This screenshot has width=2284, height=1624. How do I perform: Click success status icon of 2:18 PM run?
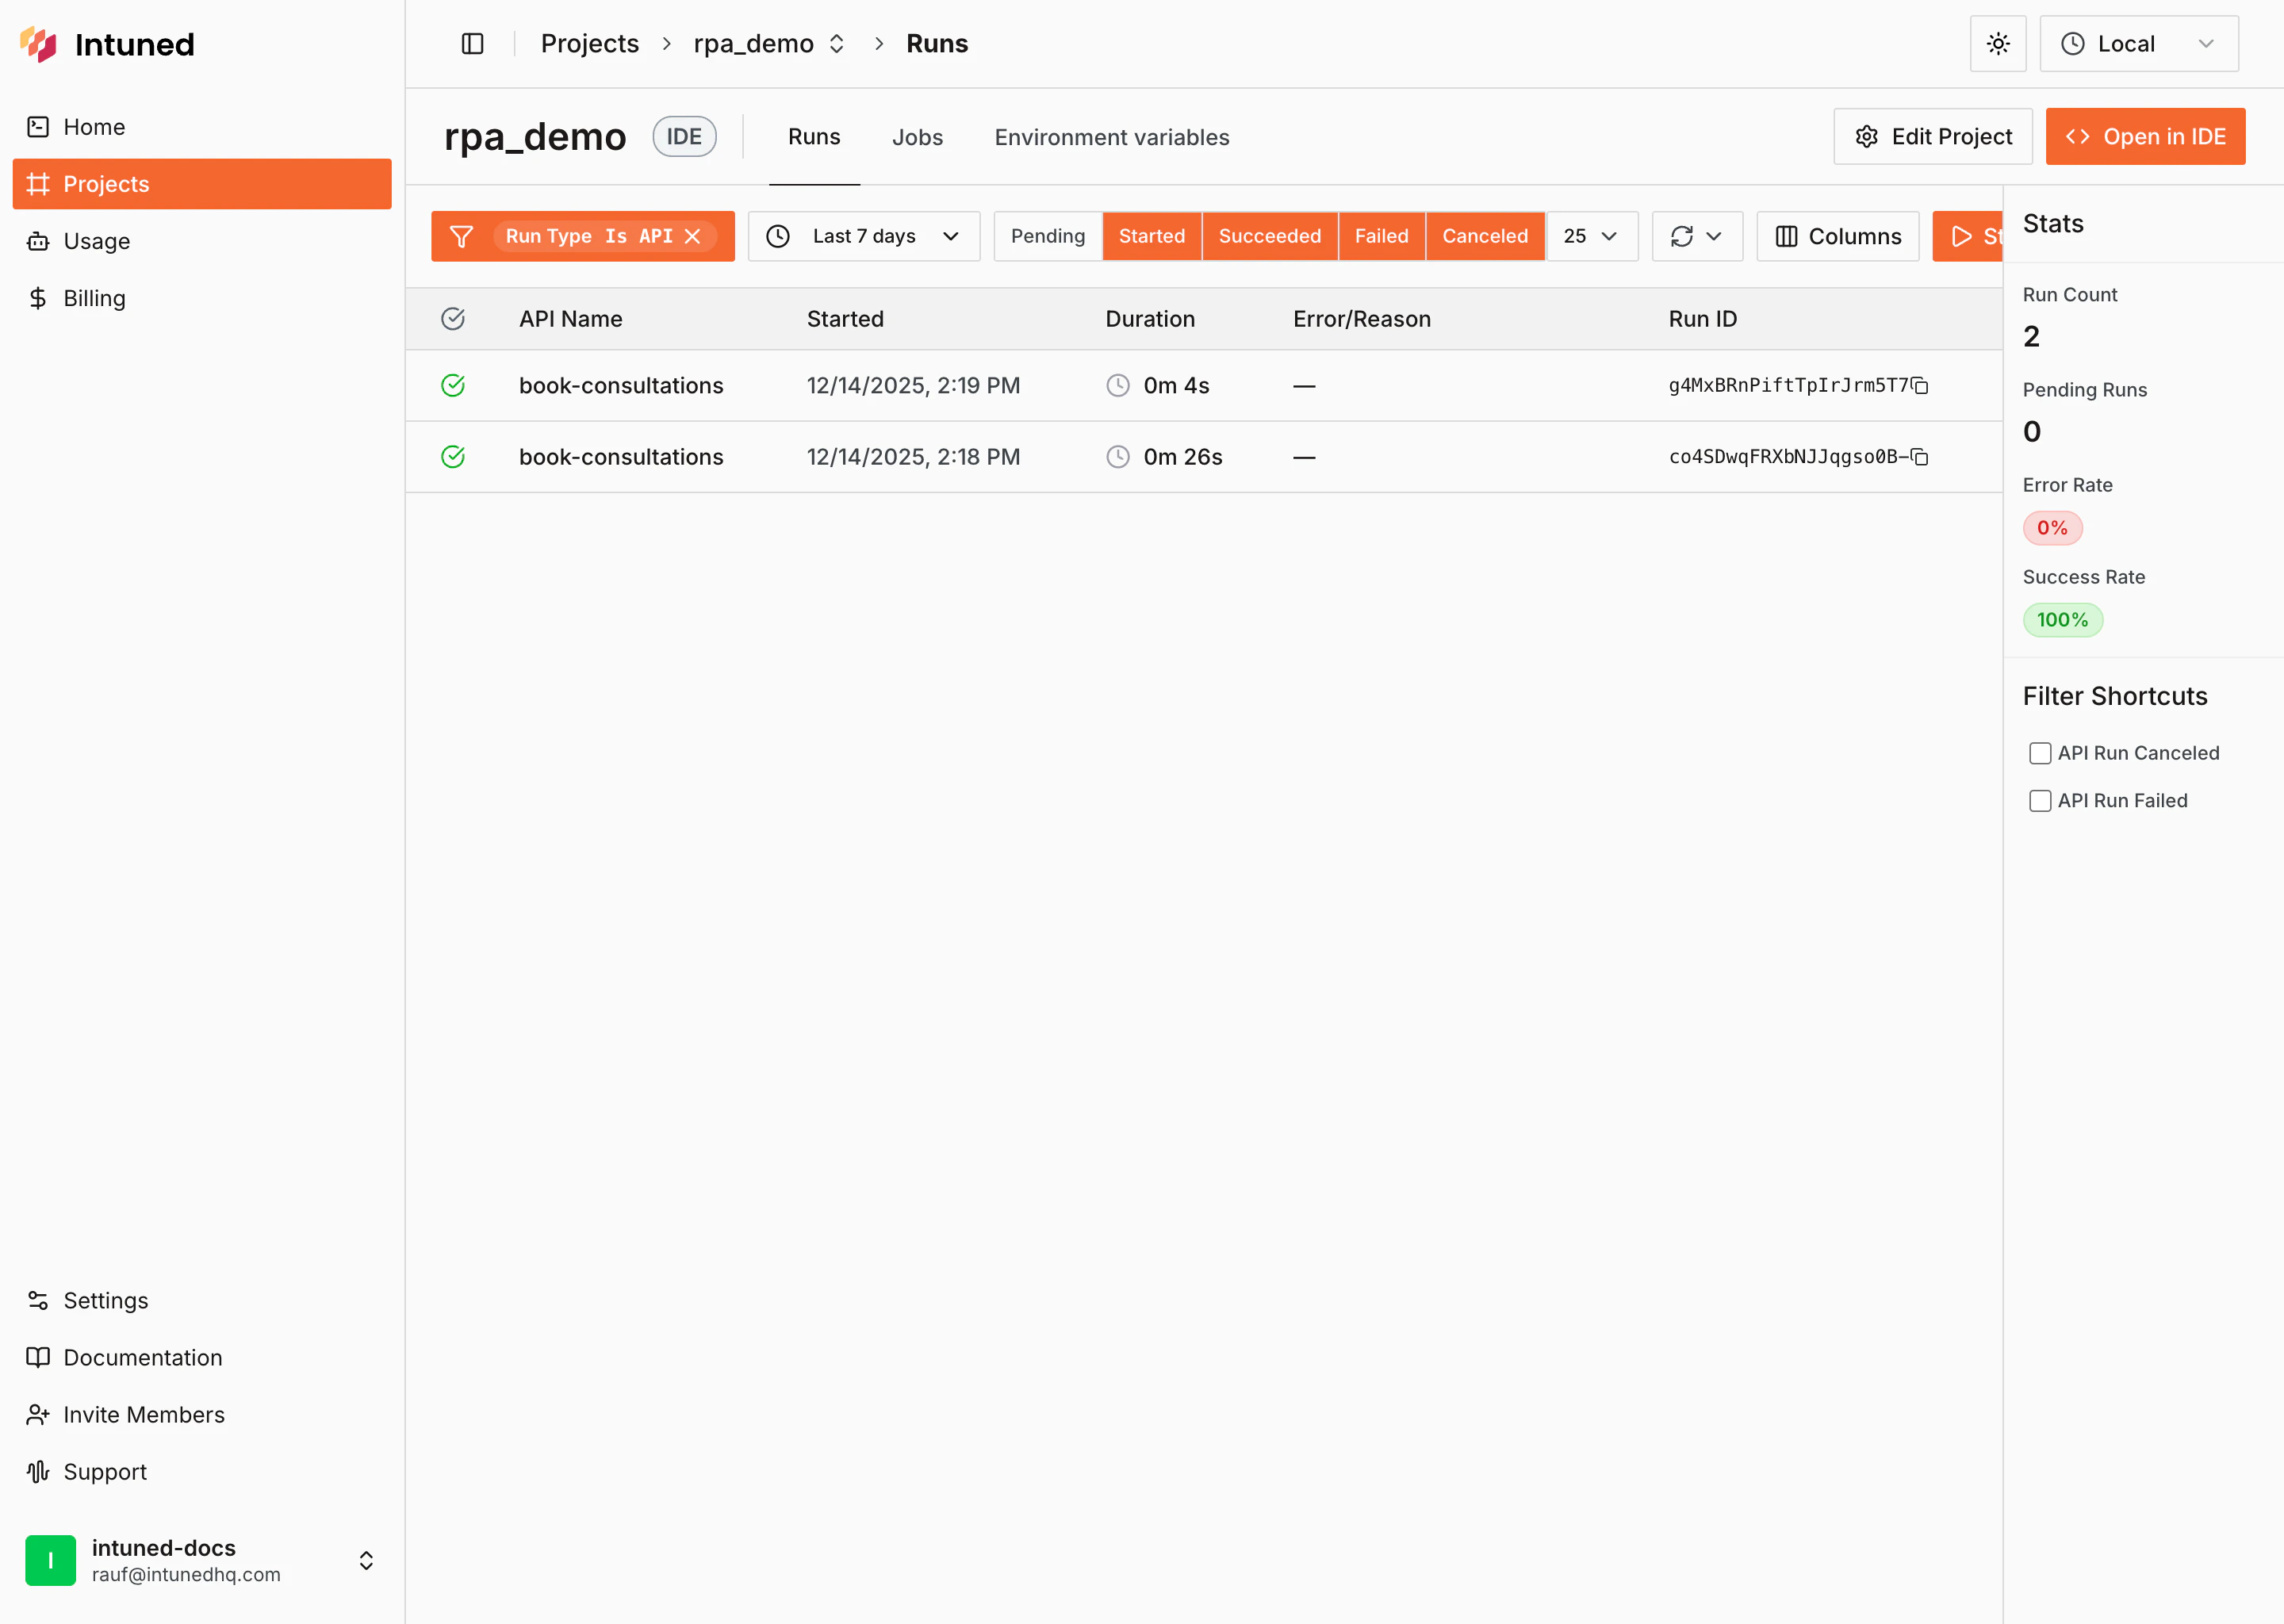tap(453, 457)
